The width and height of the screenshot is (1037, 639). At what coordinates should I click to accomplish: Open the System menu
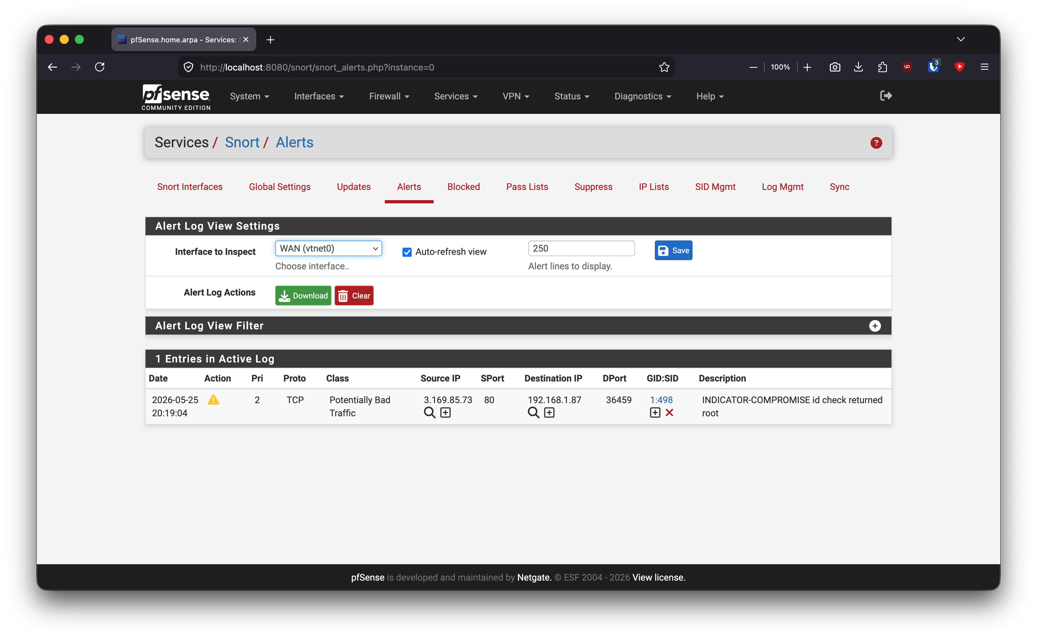[249, 96]
